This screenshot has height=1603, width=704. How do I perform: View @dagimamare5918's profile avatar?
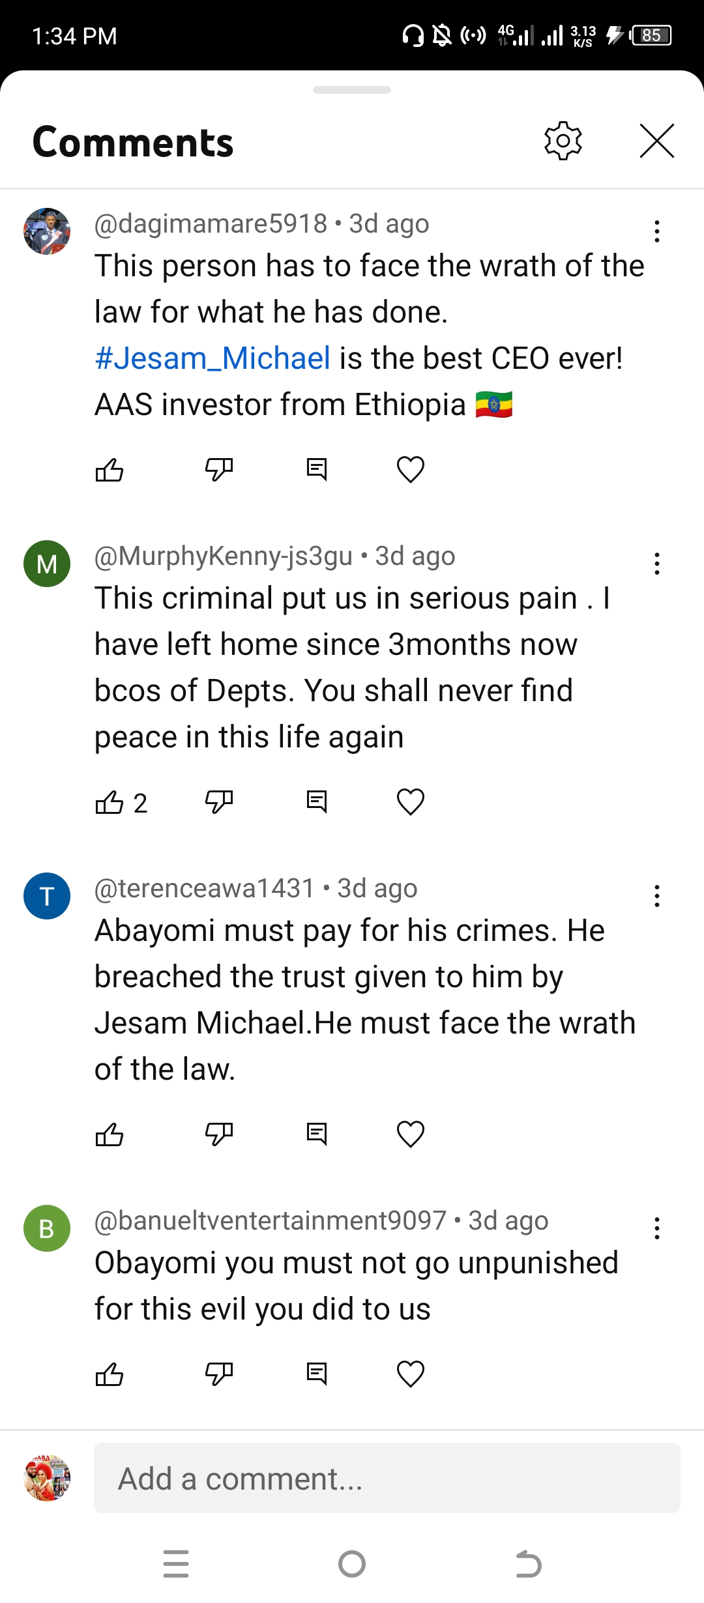[47, 231]
